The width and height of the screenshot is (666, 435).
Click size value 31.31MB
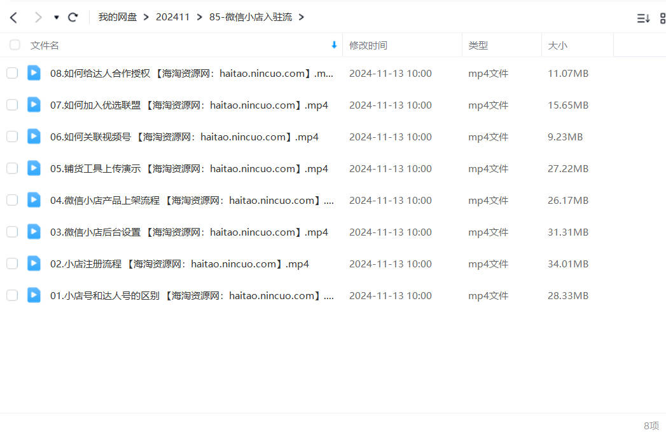568,232
